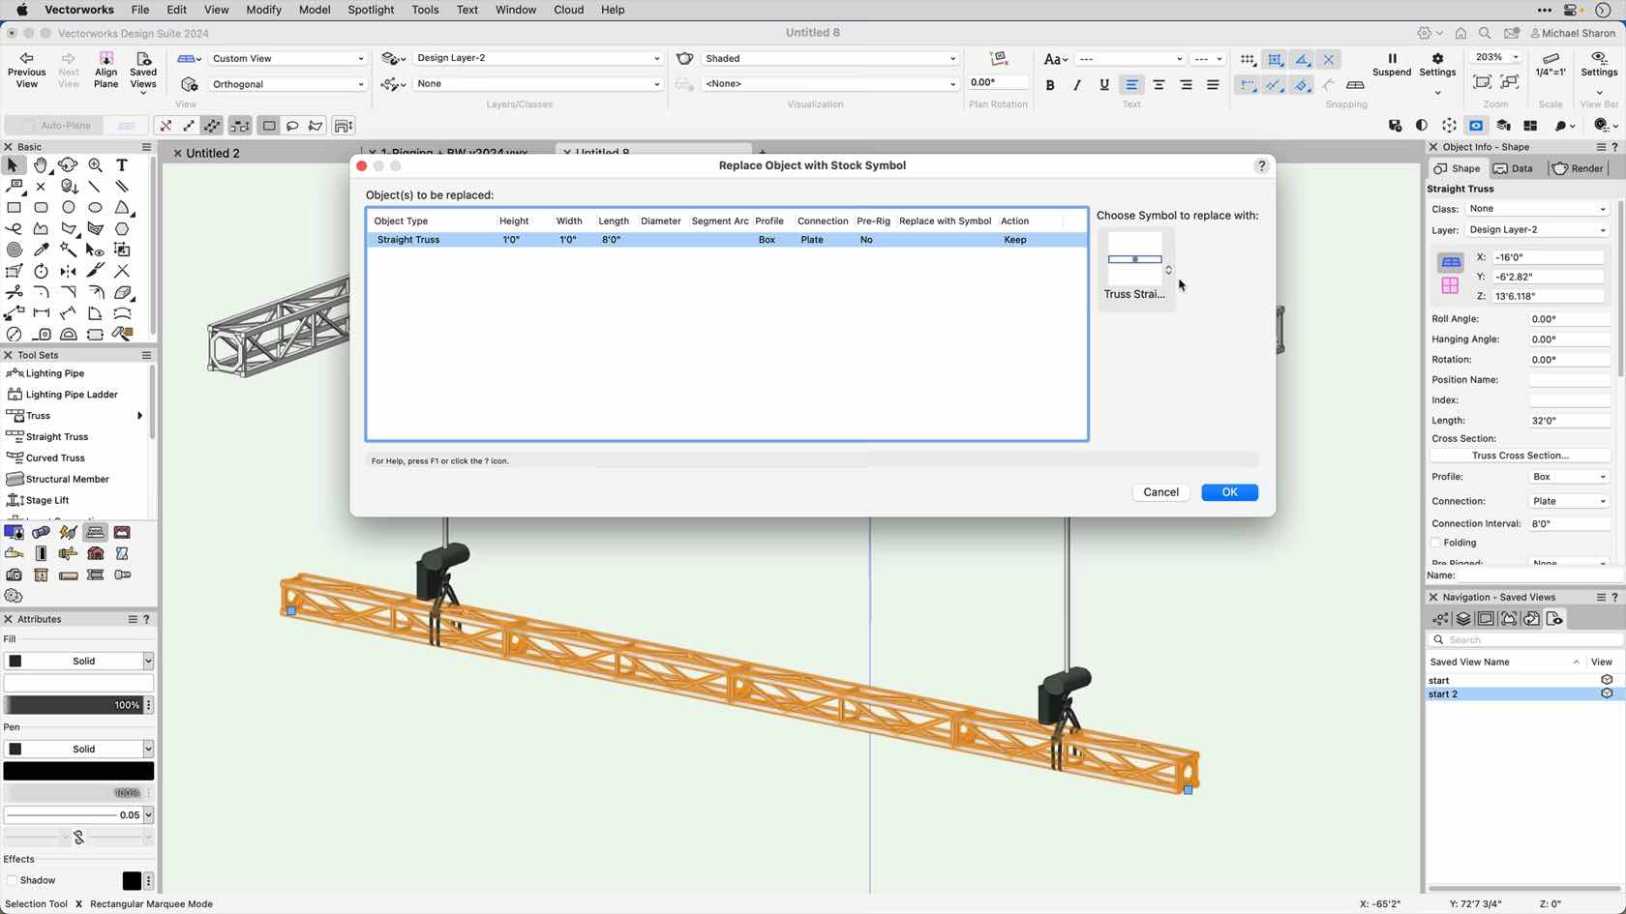1626x914 pixels.
Task: Select the Curved Truss tool
Action: click(53, 457)
